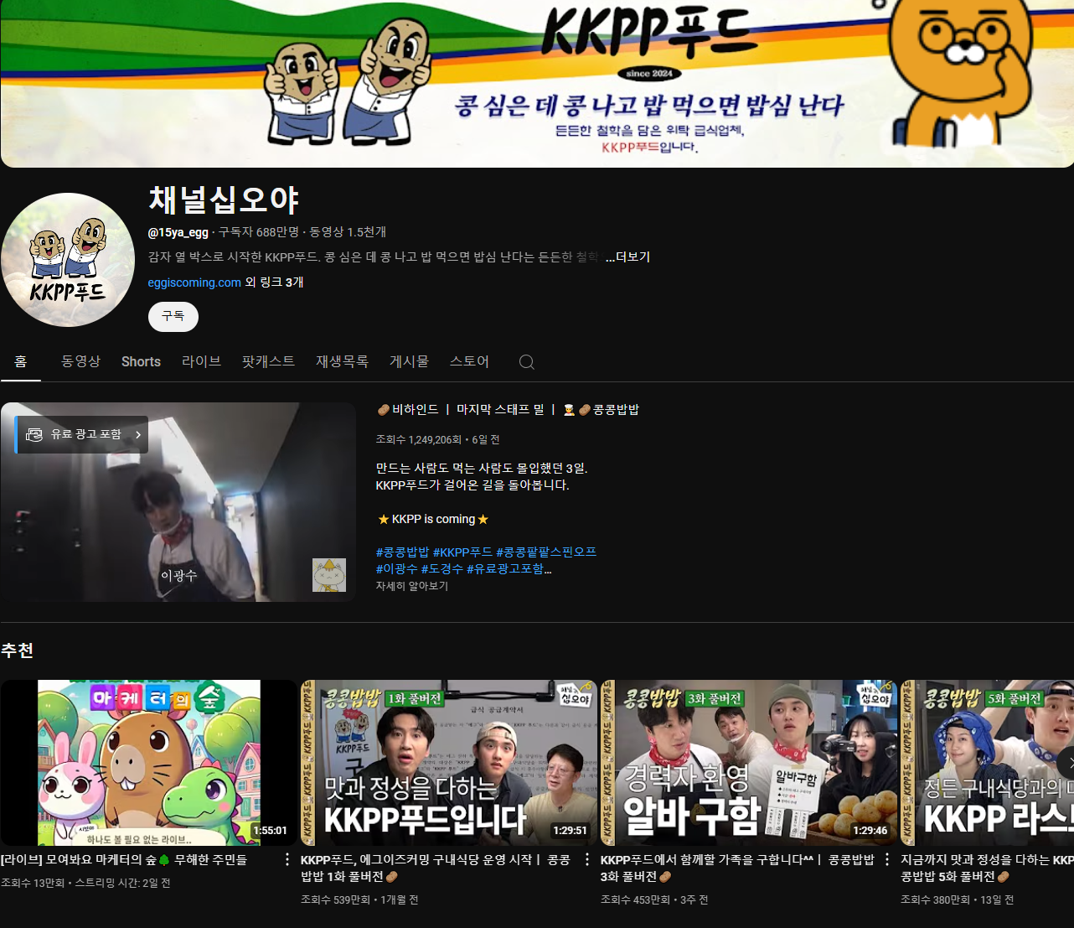This screenshot has width=1074, height=928.
Task: Click the 구독 subscribe button
Action: click(173, 316)
